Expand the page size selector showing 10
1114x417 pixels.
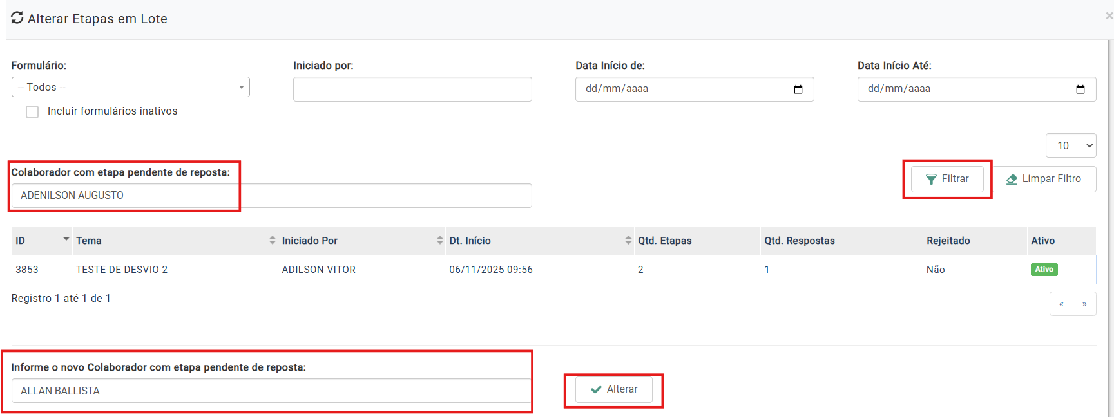coord(1070,145)
